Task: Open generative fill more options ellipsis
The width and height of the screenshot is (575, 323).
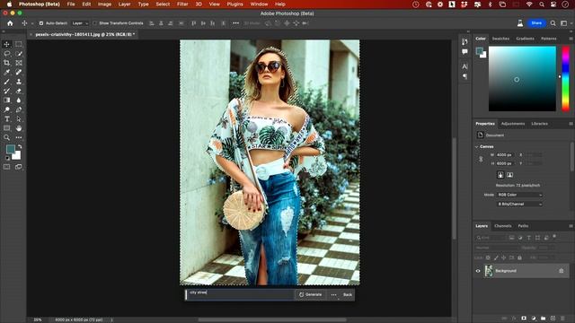Action: coord(333,295)
